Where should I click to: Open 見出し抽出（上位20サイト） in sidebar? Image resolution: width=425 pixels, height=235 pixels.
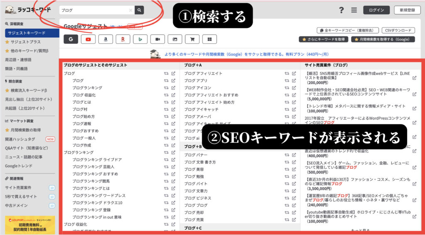tap(29, 99)
